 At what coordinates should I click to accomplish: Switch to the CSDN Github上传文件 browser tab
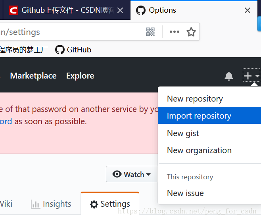click(x=67, y=10)
